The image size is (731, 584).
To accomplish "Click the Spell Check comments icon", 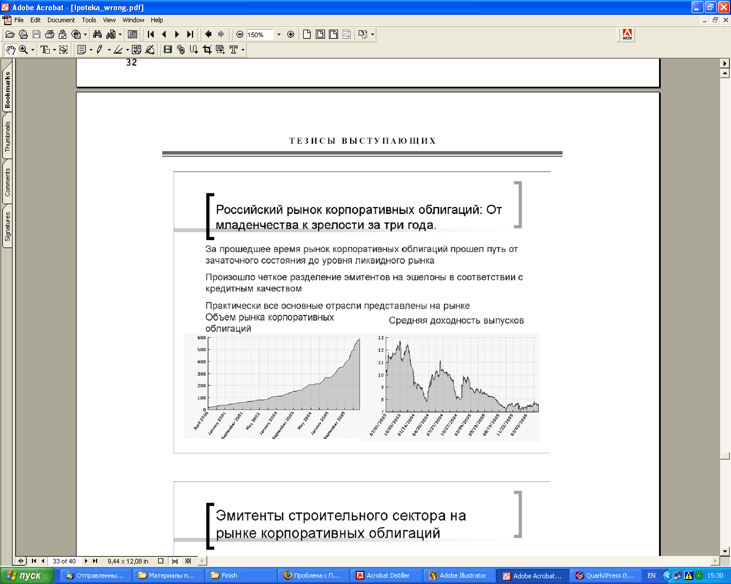I will point(136,50).
